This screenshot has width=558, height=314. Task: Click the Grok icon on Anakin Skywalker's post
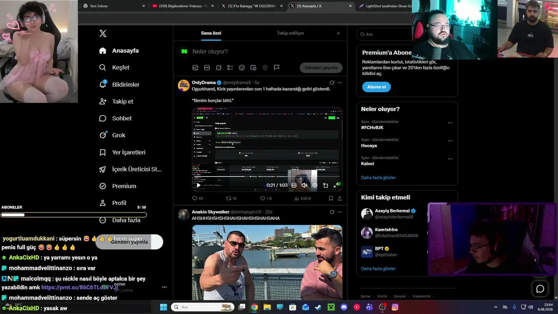click(x=332, y=212)
